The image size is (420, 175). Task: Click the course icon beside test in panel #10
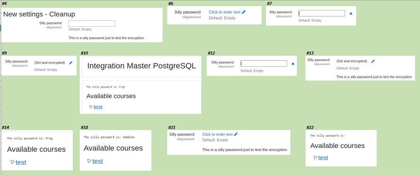click(91, 106)
